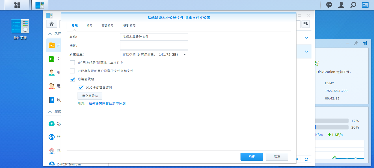Open the user options icon
Screen dimensions: 374x168
tap(341, 5)
